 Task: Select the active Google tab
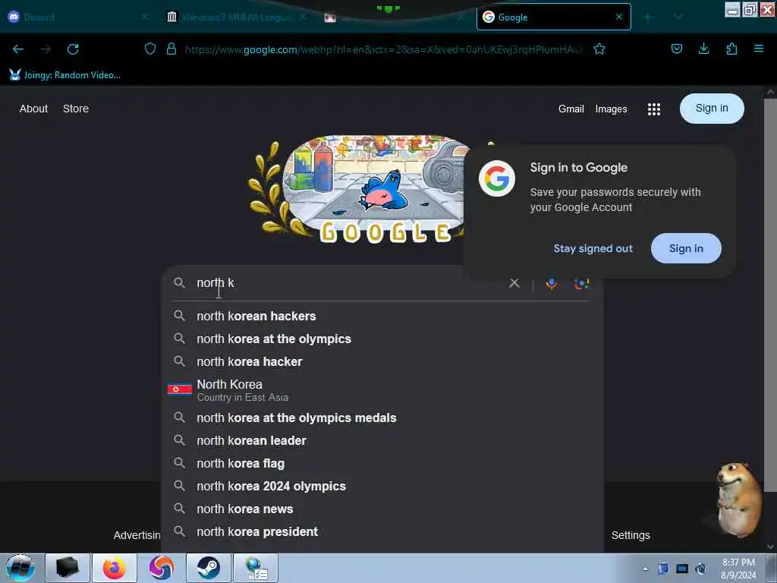click(553, 17)
